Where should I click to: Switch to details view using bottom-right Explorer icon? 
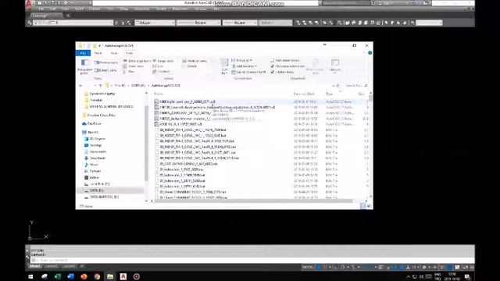363,206
